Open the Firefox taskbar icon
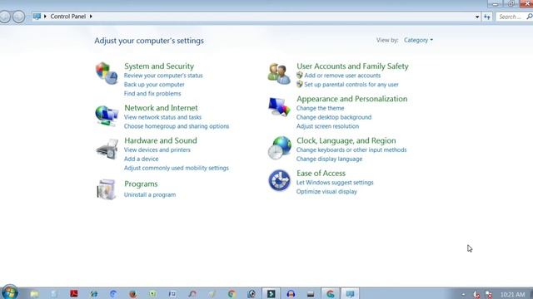 coord(133,294)
